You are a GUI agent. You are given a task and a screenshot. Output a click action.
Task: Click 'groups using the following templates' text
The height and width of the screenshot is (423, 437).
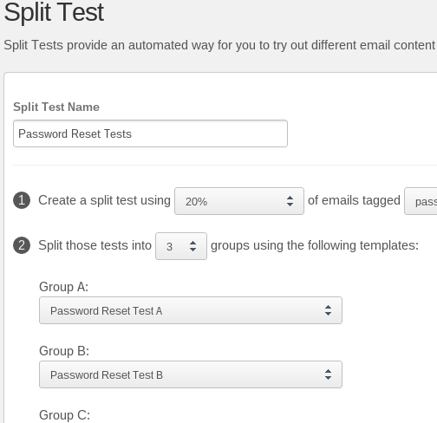point(315,245)
